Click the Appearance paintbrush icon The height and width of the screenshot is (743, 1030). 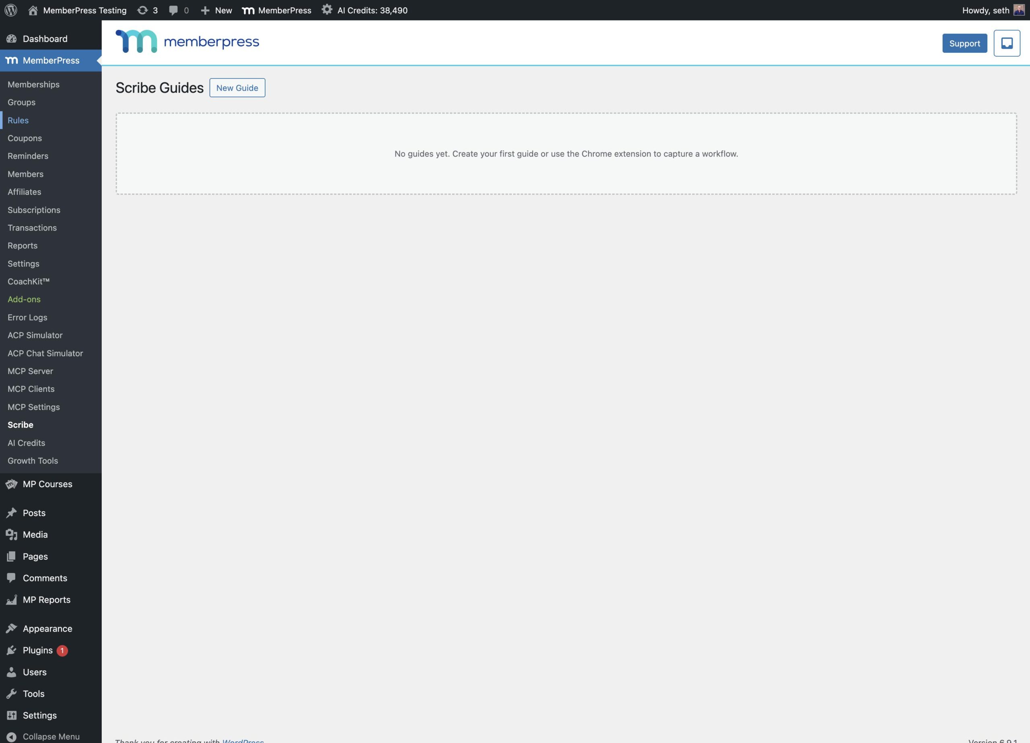11,628
